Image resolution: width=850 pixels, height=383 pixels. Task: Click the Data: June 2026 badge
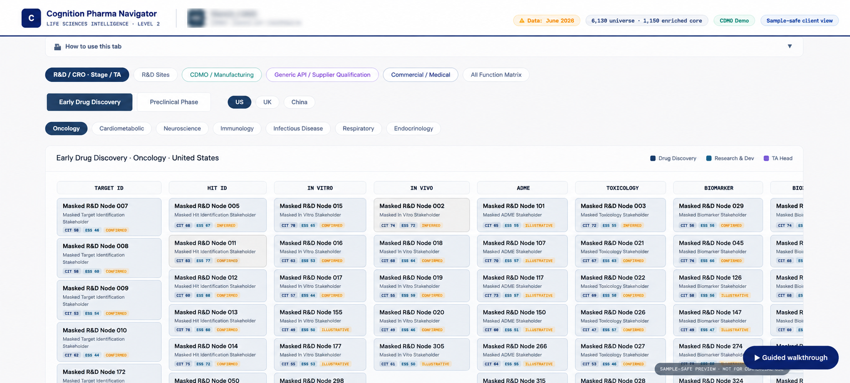pyautogui.click(x=546, y=20)
